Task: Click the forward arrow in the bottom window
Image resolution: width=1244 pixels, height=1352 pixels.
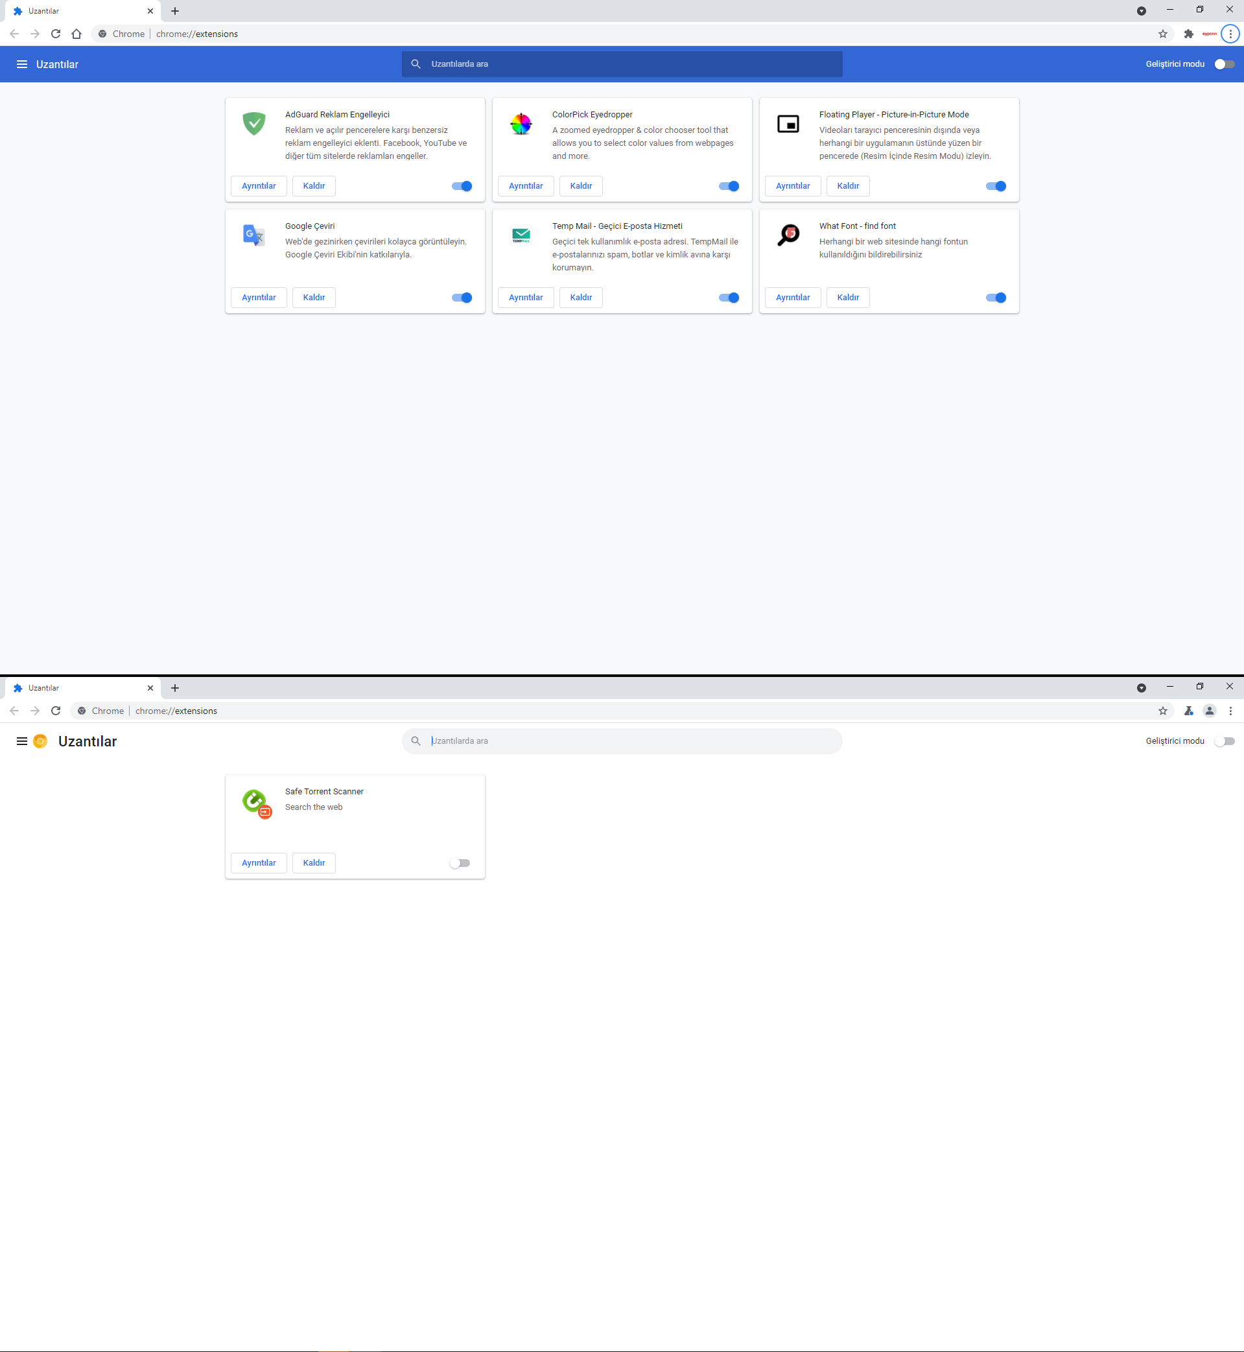Action: (35, 710)
